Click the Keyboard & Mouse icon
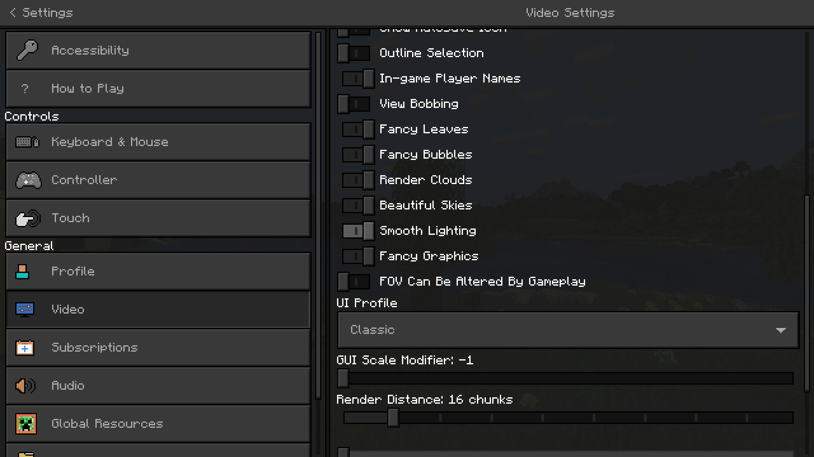The image size is (814, 457). click(x=27, y=142)
